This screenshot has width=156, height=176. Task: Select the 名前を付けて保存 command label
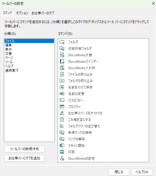coord(80,87)
